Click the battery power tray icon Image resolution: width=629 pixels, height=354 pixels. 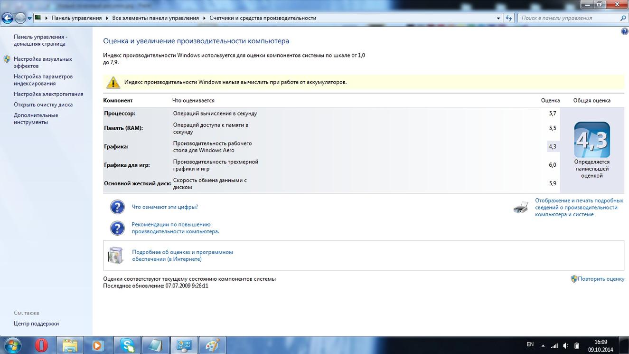577,345
